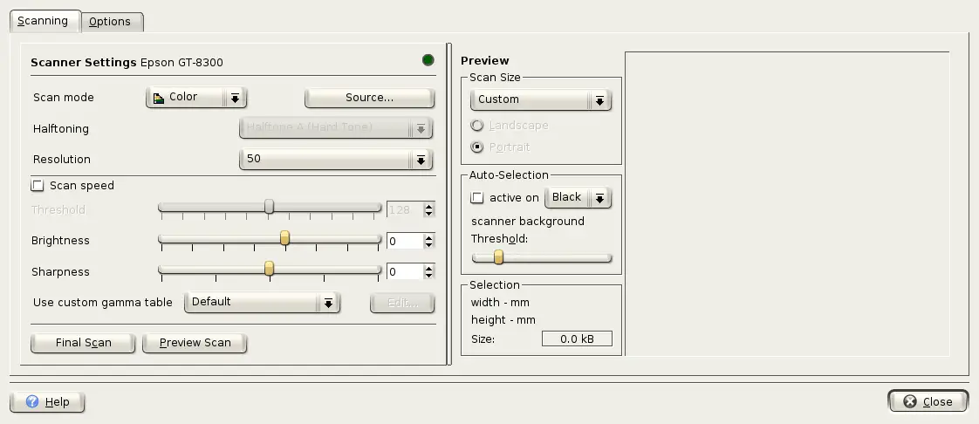Enable the Scan speed checkbox
979x424 pixels.
click(38, 186)
